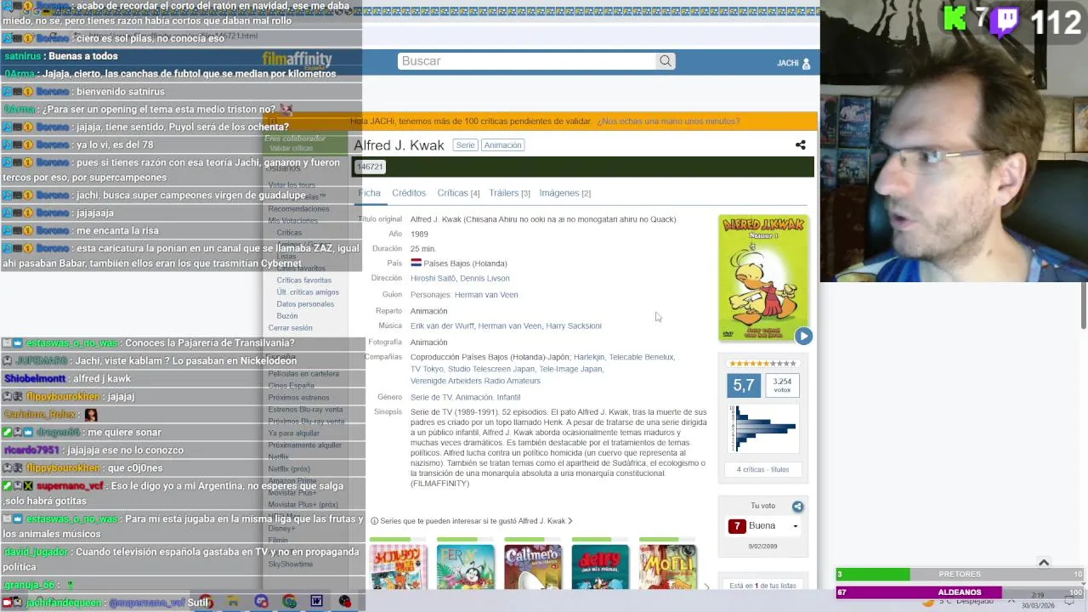The width and height of the screenshot is (1088, 612).
Task: Open the TV Tokyo company link
Action: coord(427,369)
